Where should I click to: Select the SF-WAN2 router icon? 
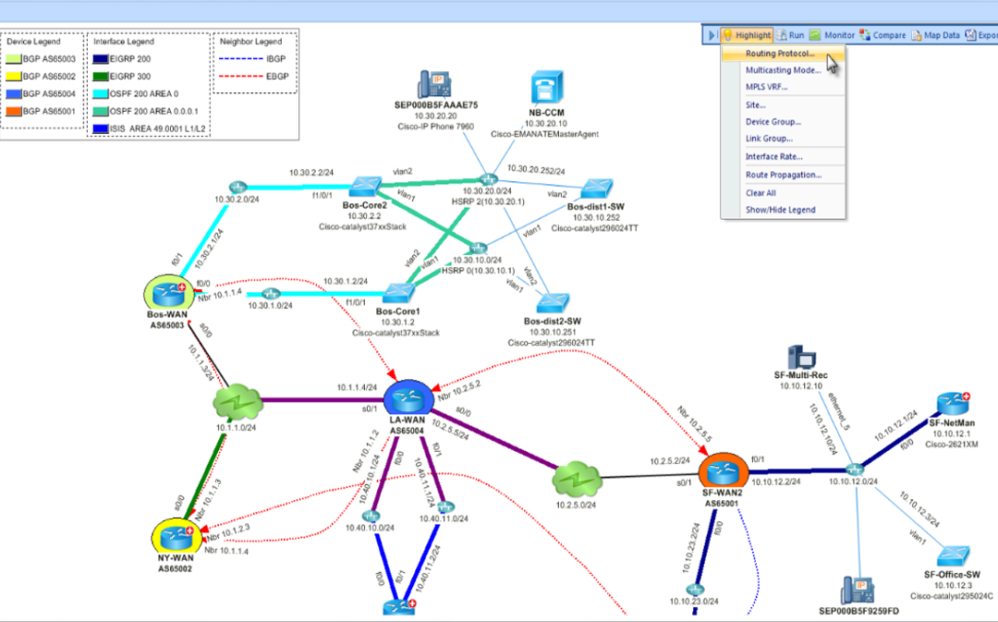tap(723, 471)
